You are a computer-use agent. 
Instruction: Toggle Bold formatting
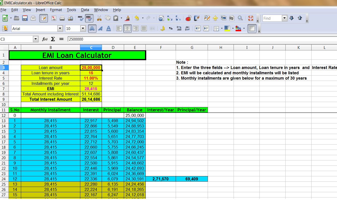(x=92, y=28)
